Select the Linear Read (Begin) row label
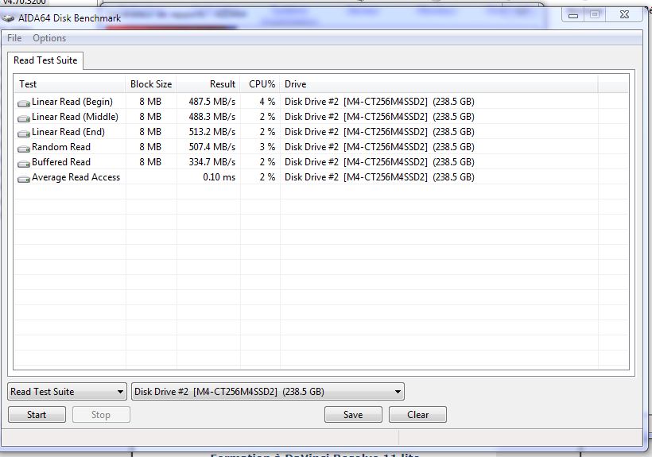Screen dimensions: 652x457 (72, 102)
